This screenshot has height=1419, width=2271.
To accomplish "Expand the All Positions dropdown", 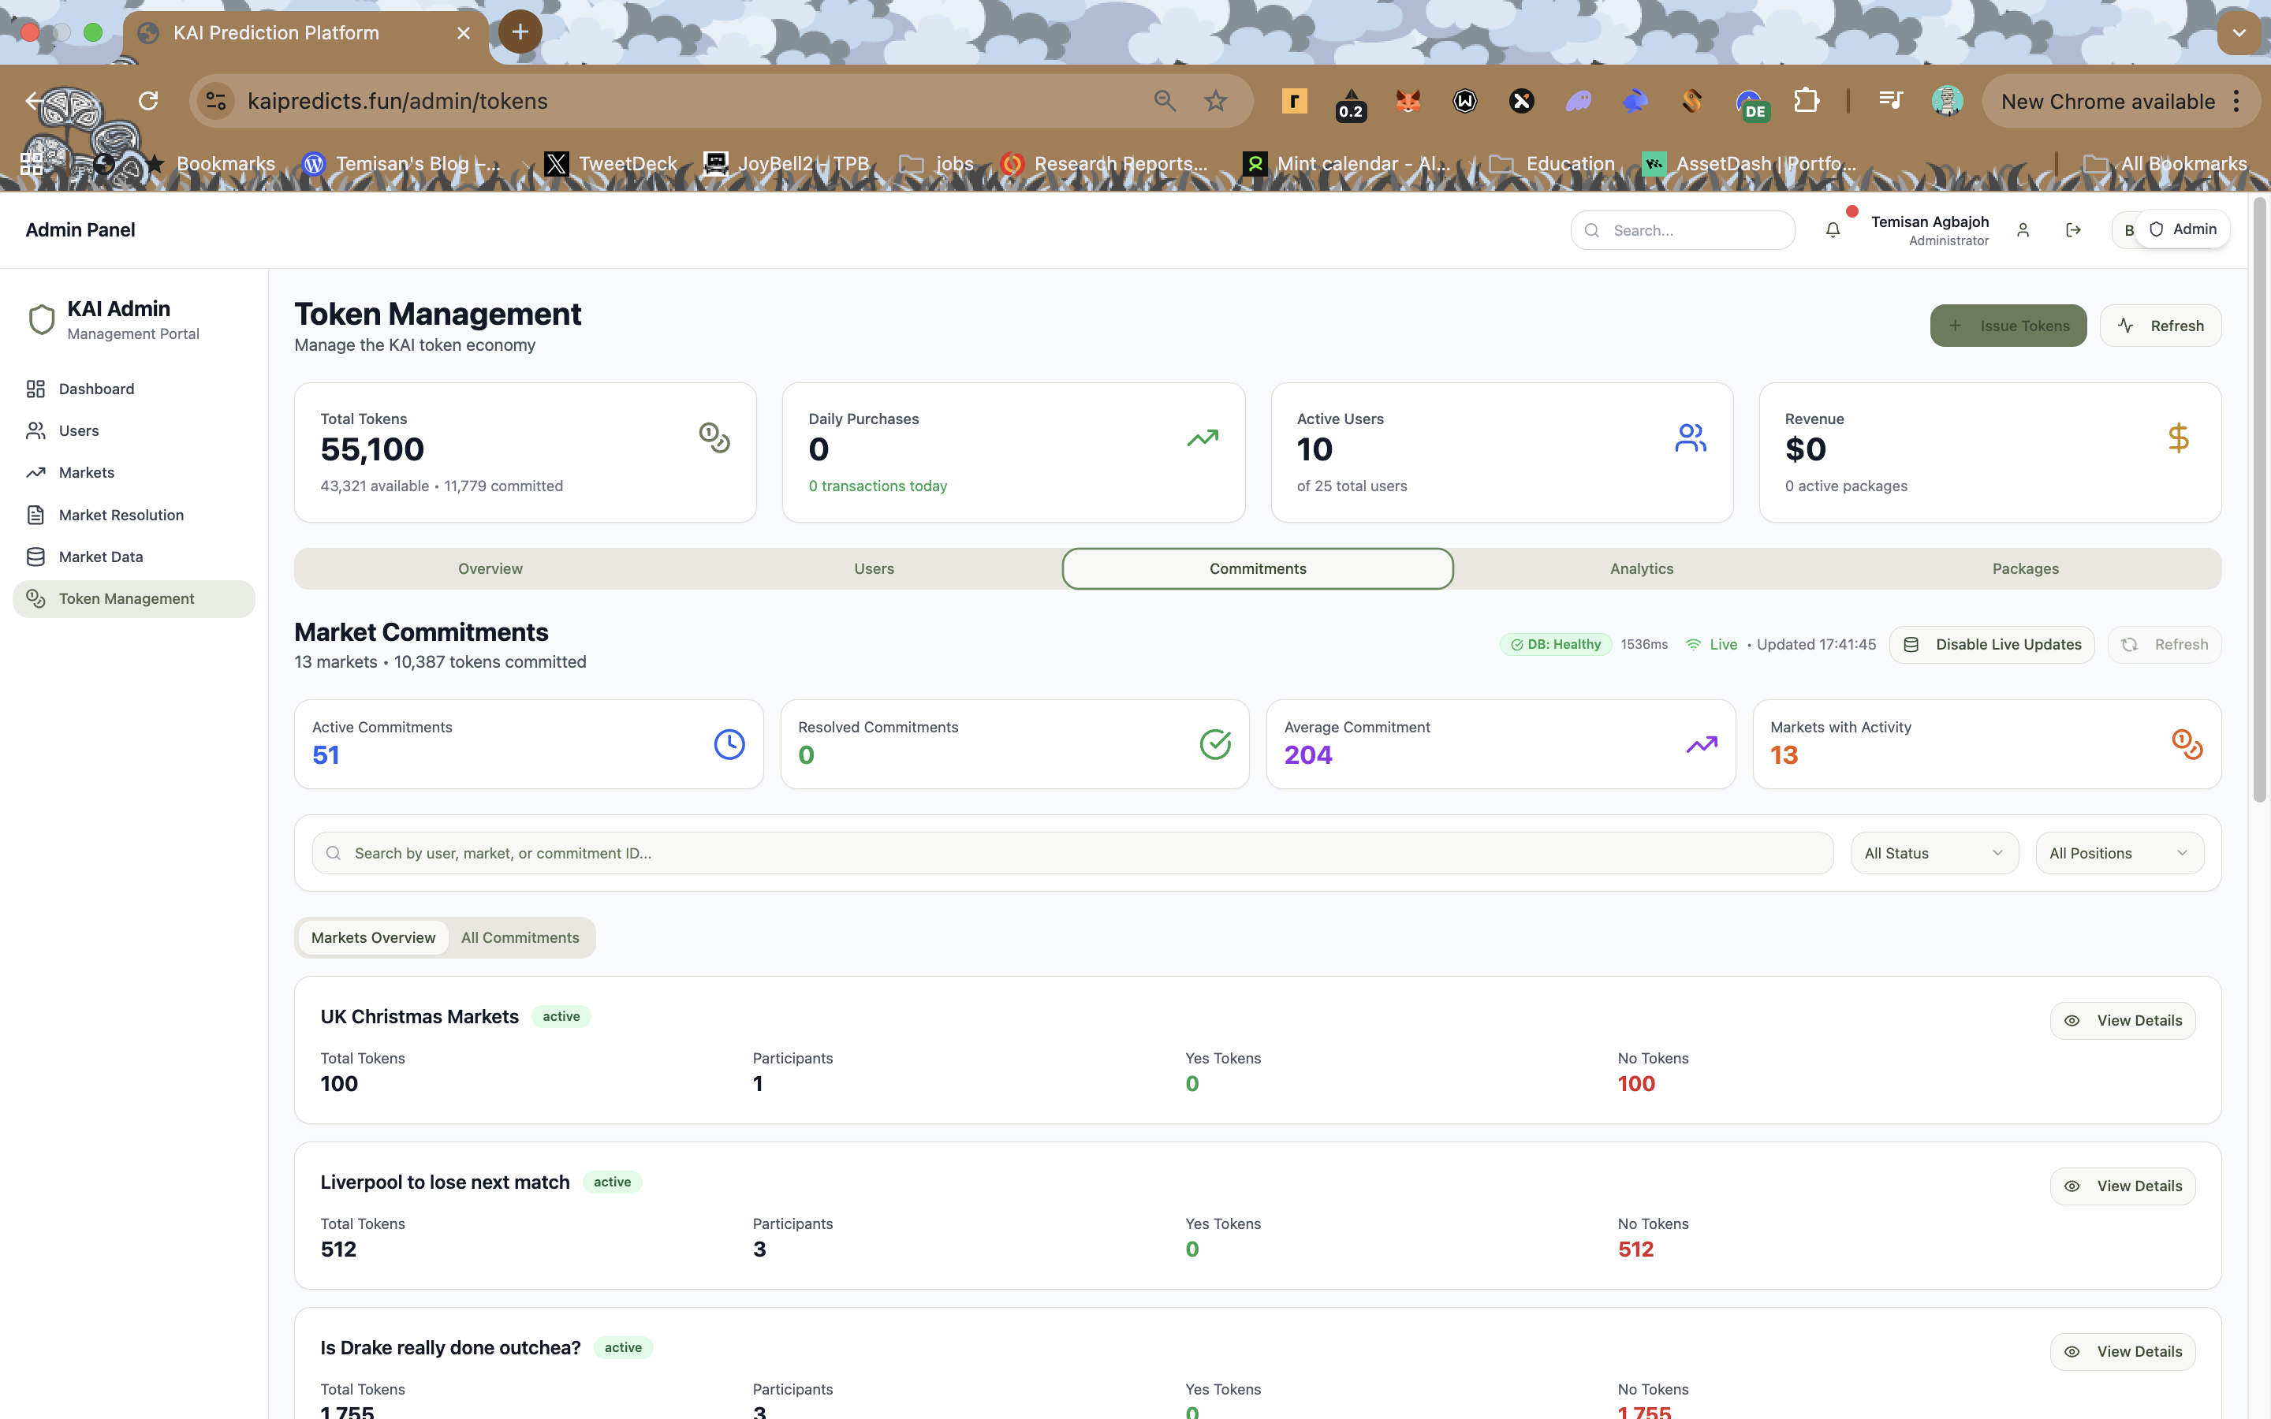I will [2118, 853].
